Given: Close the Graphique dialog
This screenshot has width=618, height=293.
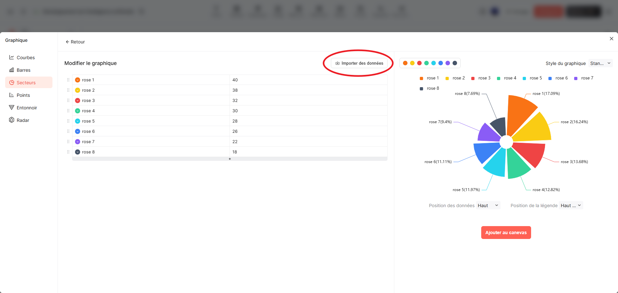Looking at the screenshot, I should point(612,39).
